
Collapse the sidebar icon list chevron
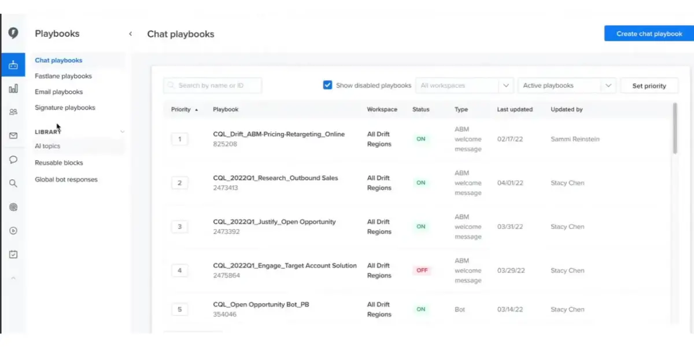(x=13, y=278)
